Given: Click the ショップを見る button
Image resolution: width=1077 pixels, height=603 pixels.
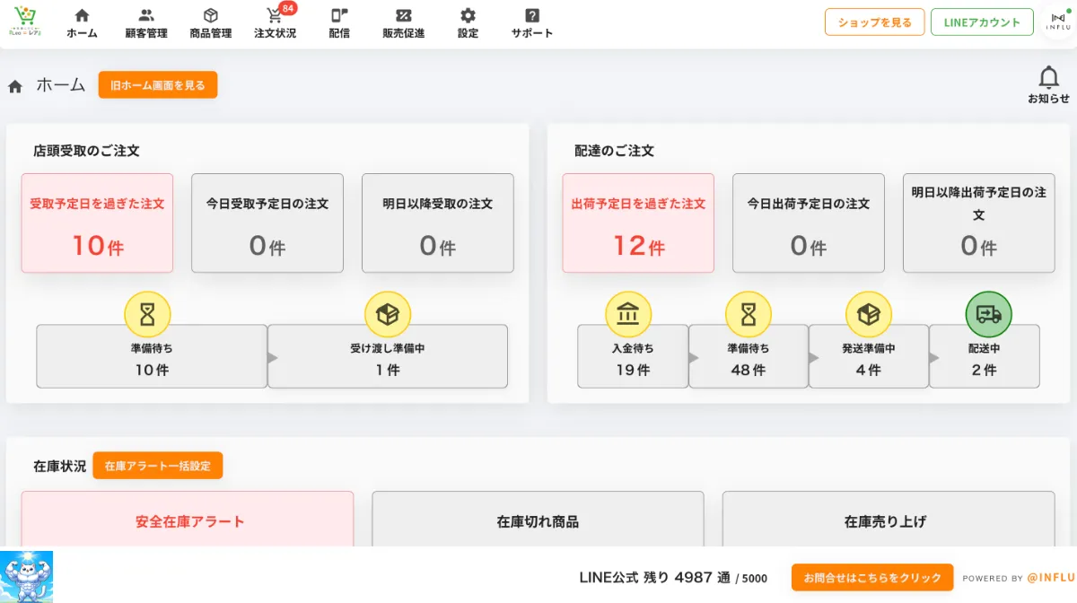Looking at the screenshot, I should [874, 22].
